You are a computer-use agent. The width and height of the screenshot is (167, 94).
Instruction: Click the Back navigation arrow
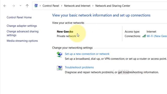tap(5, 6)
